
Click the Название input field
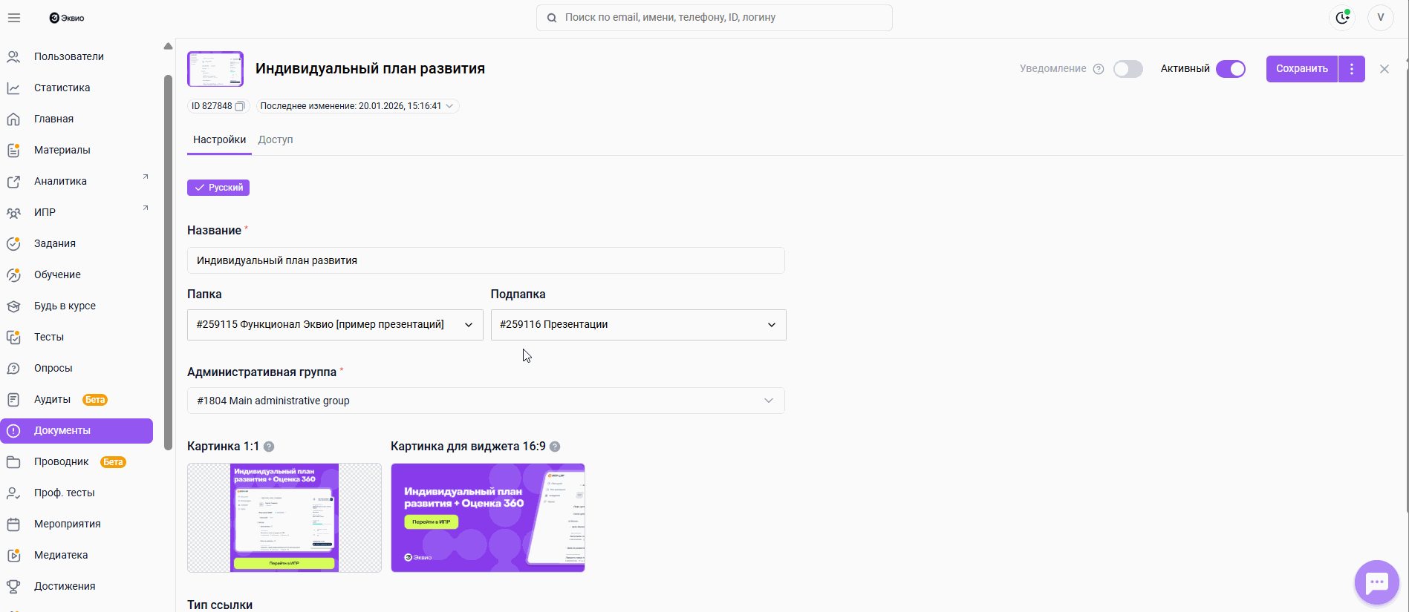point(486,260)
